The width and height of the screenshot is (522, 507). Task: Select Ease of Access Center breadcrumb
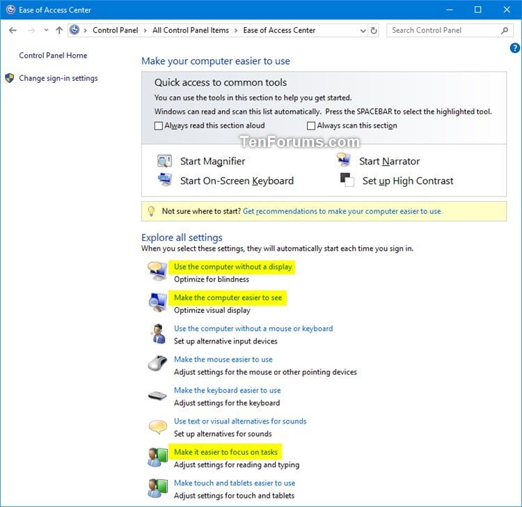(x=279, y=31)
